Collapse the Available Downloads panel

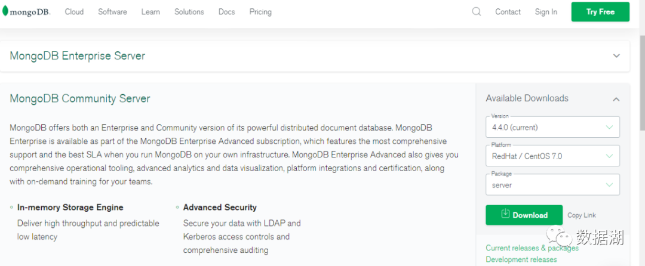coord(616,99)
